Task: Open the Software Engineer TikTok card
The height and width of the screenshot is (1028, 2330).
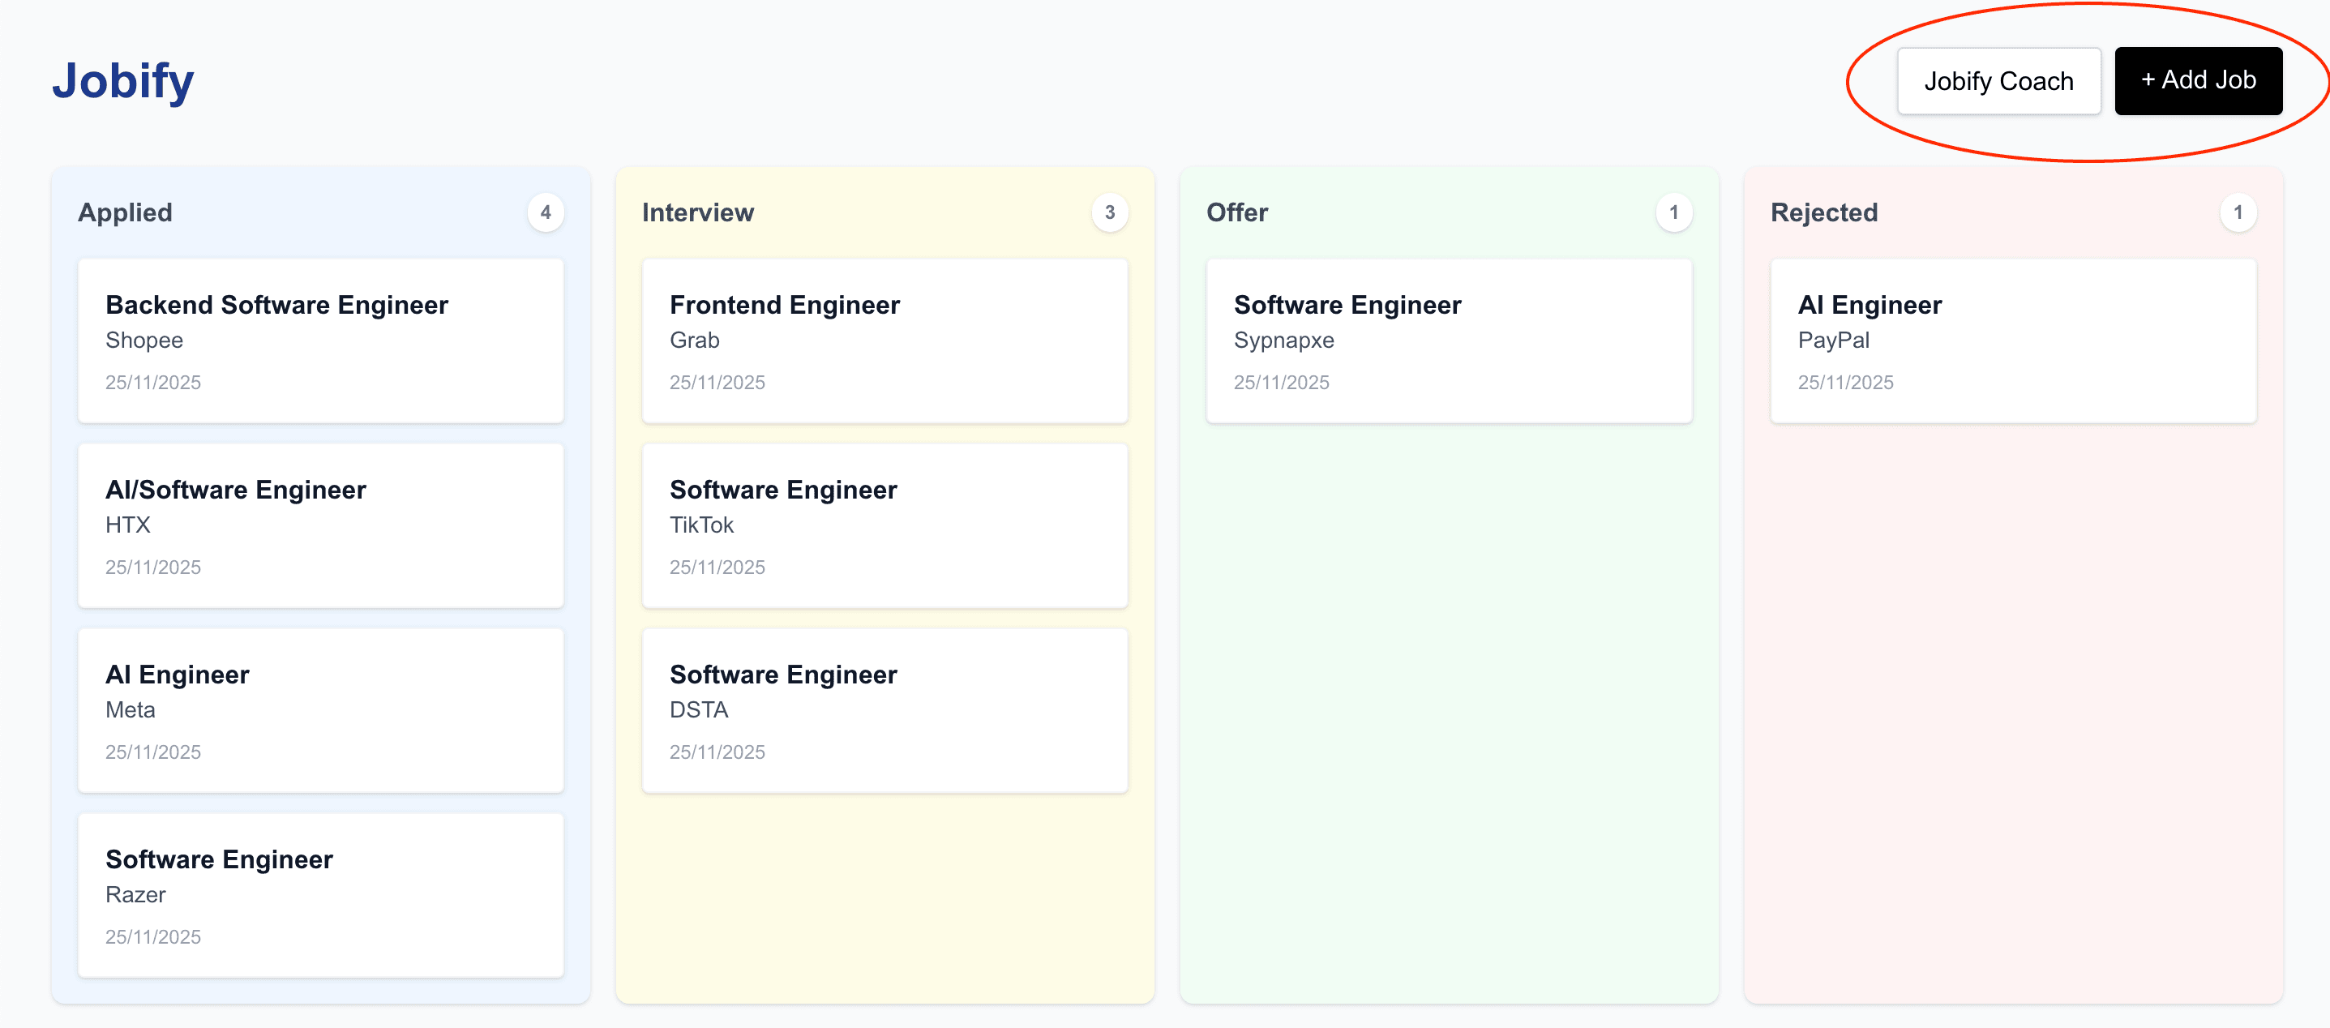Action: 884,526
